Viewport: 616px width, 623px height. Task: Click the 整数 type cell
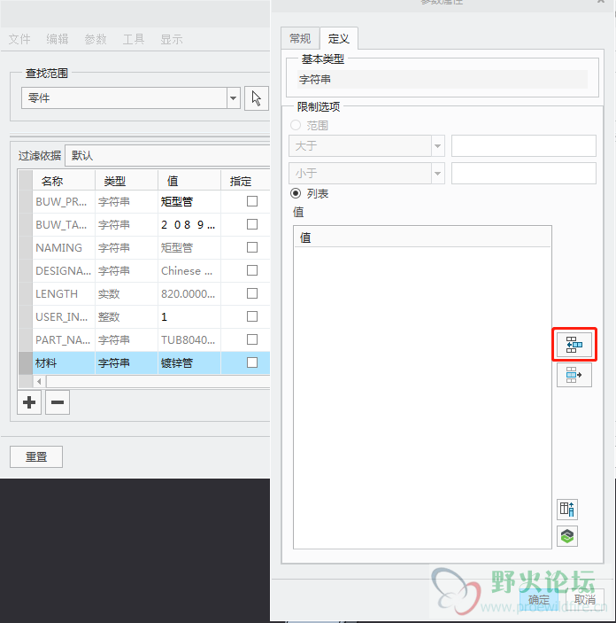click(x=127, y=316)
